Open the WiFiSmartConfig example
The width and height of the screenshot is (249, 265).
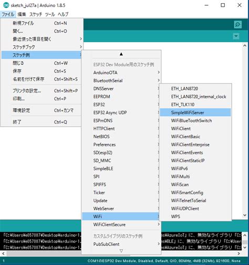pyautogui.click(x=195, y=192)
